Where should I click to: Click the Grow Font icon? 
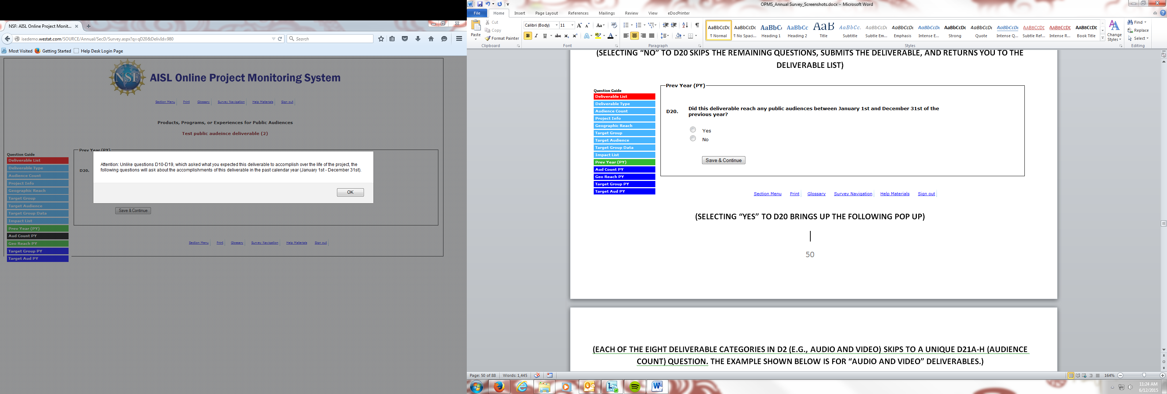pos(579,26)
